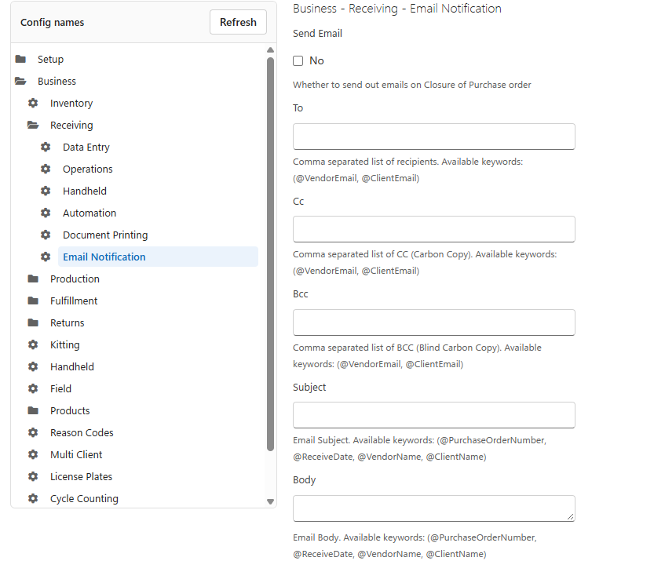Click the Operations gear icon
This screenshot has height=561, width=654.
tap(46, 169)
